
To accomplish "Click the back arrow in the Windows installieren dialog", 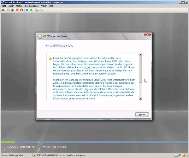I will pyautogui.click(x=39, y=36).
